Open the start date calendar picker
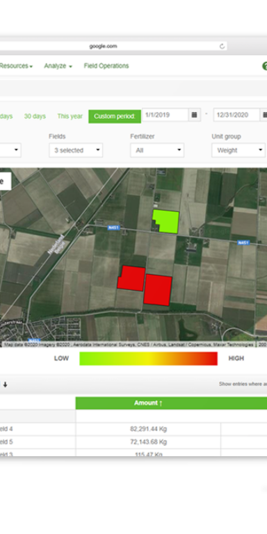Screen dimensions: 267x534 coord(195,115)
